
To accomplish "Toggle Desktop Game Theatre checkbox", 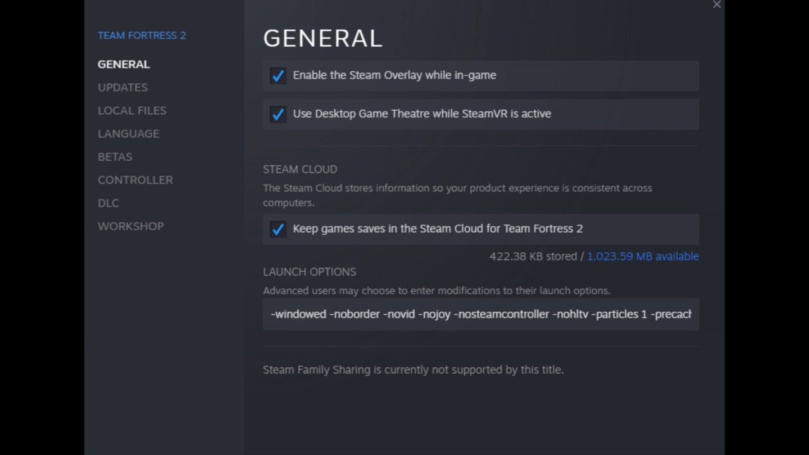I will [278, 114].
